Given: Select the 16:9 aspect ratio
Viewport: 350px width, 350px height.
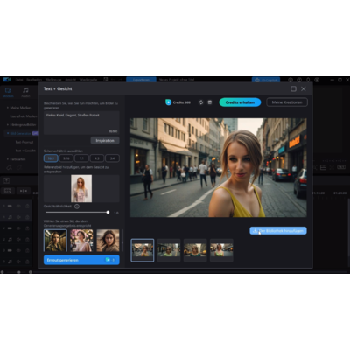Looking at the screenshot, I should [51, 158].
